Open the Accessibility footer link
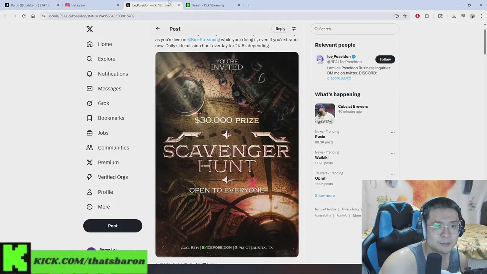This screenshot has width=487, height=274. click(323, 215)
